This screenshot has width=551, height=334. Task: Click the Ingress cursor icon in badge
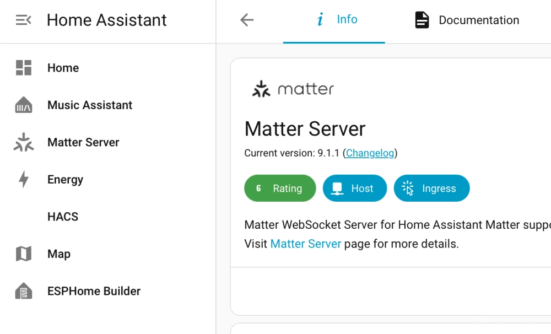pos(408,188)
